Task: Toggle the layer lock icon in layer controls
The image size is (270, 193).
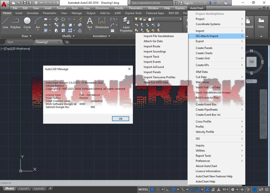Action: 144,19
